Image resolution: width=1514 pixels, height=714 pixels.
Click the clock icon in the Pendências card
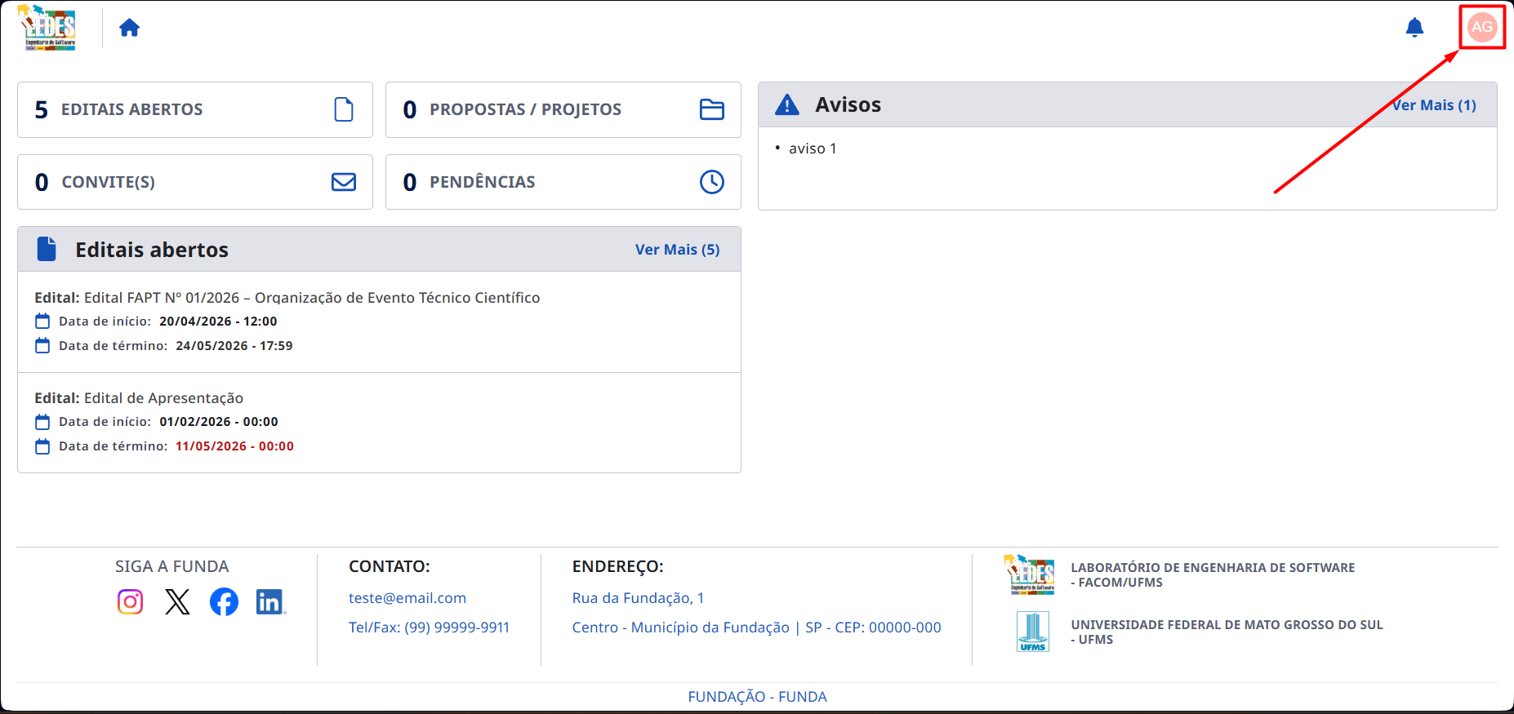(x=712, y=182)
